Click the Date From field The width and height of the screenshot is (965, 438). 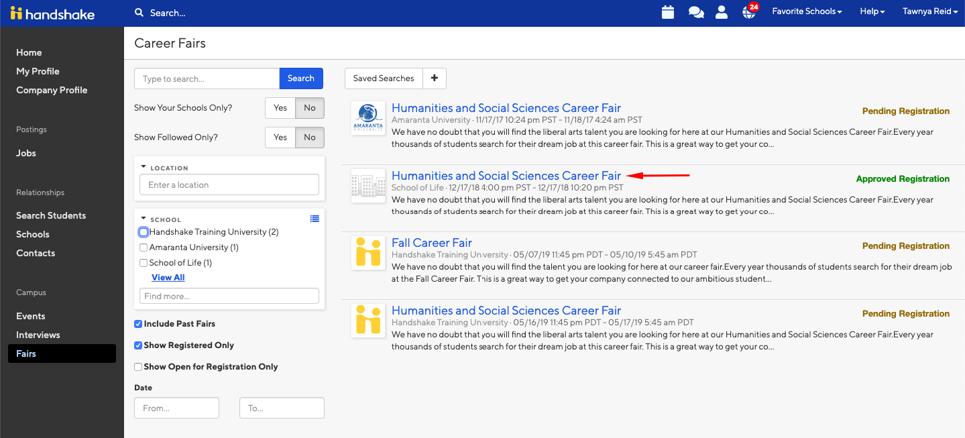click(x=176, y=408)
